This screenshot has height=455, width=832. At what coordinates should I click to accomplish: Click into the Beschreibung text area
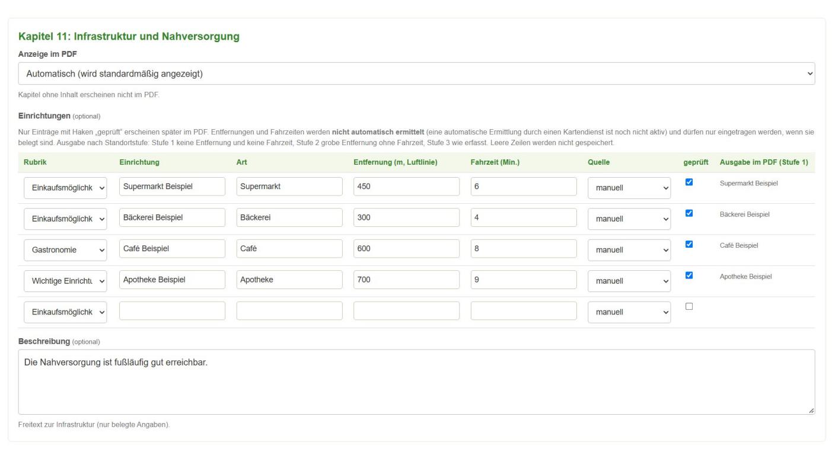tap(416, 382)
